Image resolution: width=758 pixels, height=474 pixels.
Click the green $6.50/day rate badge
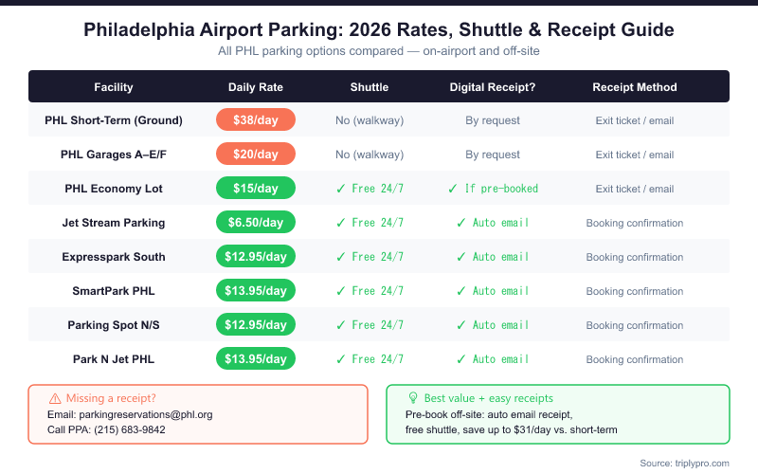pos(256,223)
